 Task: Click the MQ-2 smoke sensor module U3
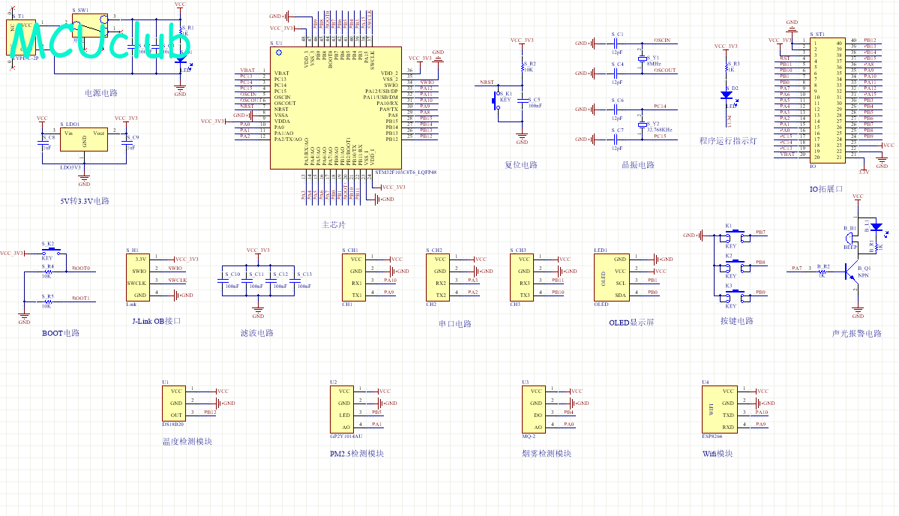pyautogui.click(x=533, y=409)
